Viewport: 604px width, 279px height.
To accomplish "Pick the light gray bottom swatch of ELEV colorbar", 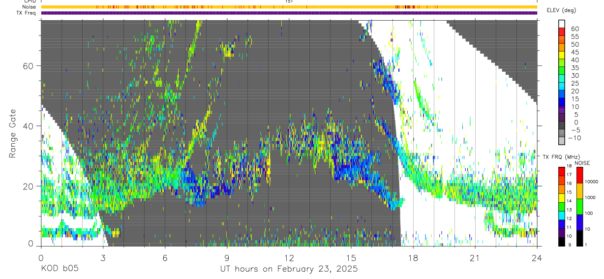I will [x=562, y=141].
